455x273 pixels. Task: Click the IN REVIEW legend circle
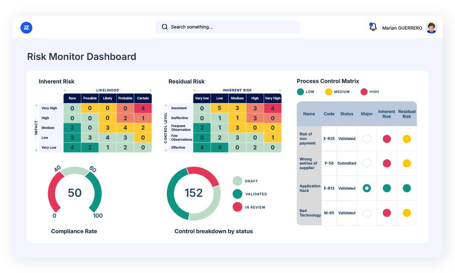[x=237, y=207]
